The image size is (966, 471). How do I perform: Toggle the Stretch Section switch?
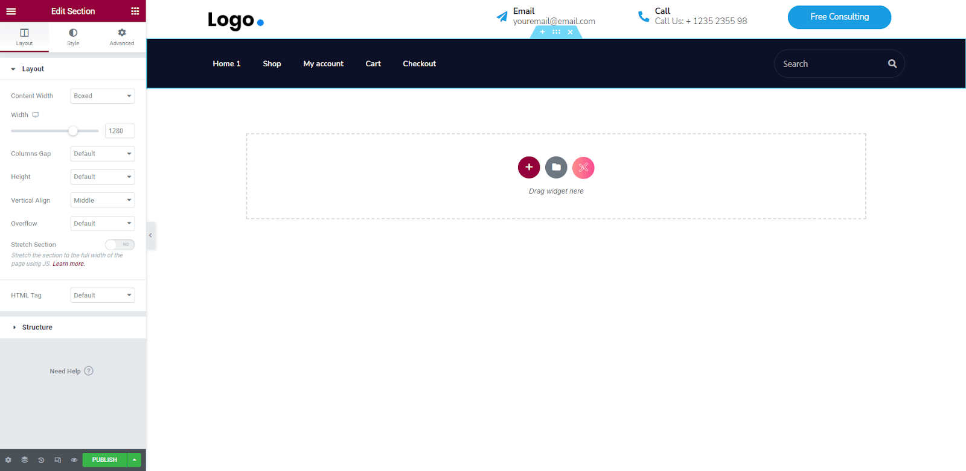coord(120,244)
